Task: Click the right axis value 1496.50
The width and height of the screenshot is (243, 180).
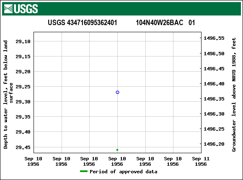Action: pos(214,54)
